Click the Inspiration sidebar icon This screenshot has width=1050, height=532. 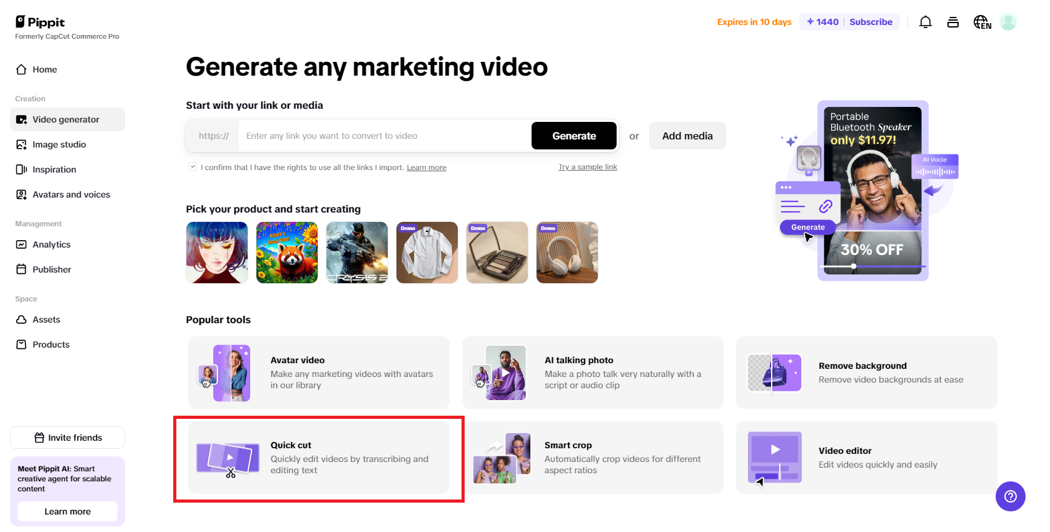21,169
